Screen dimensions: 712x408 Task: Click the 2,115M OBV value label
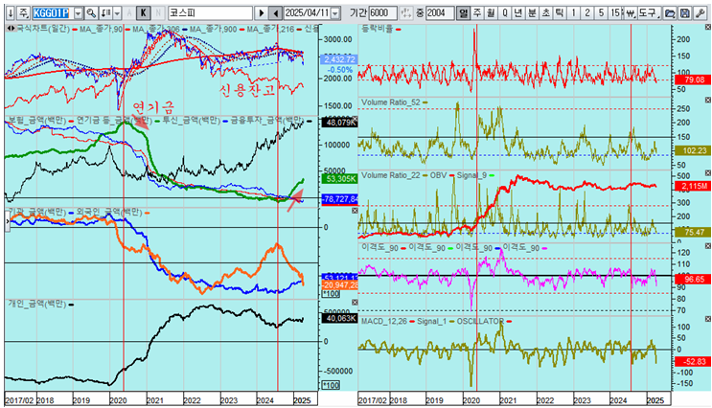click(x=693, y=186)
